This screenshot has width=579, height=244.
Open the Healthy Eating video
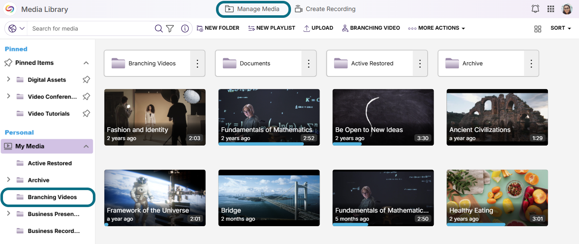tap(497, 198)
